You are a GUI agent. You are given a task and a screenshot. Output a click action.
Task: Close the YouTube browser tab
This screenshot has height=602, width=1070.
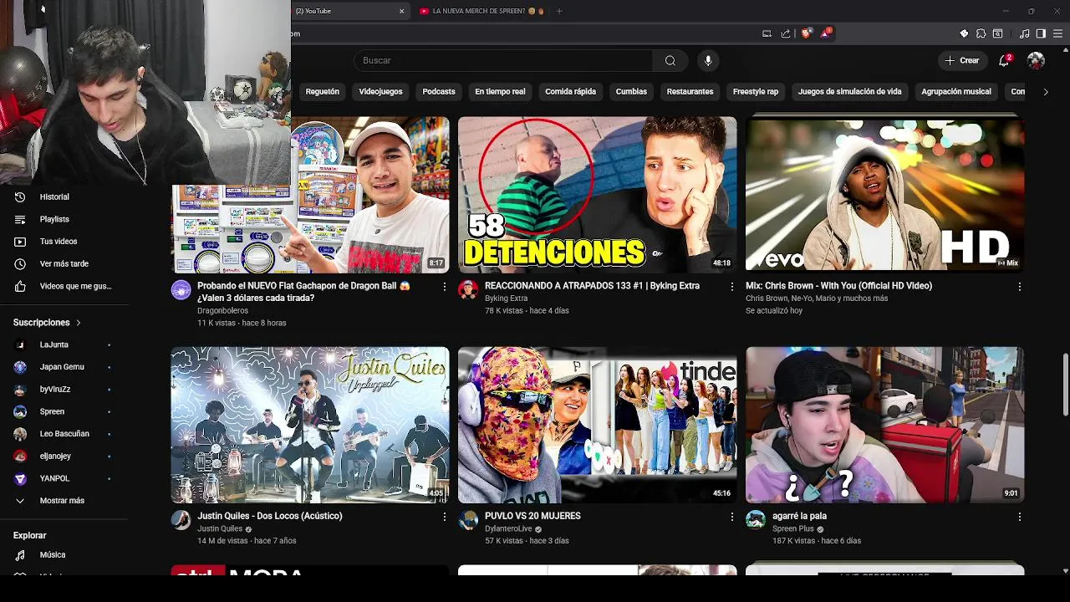pos(401,11)
